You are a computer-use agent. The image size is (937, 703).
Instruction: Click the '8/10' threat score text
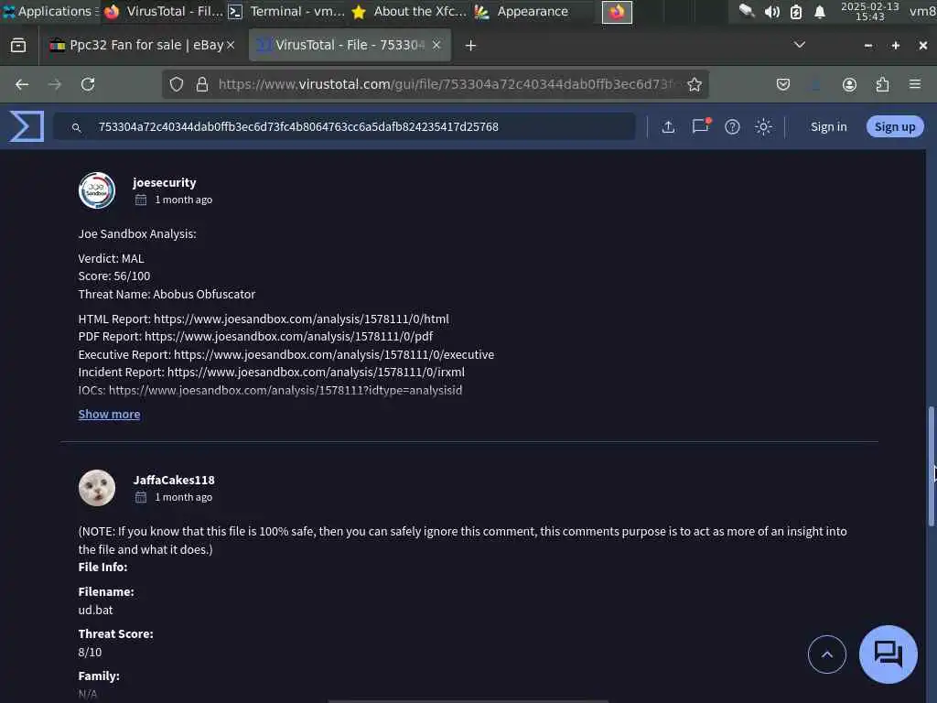click(x=90, y=652)
